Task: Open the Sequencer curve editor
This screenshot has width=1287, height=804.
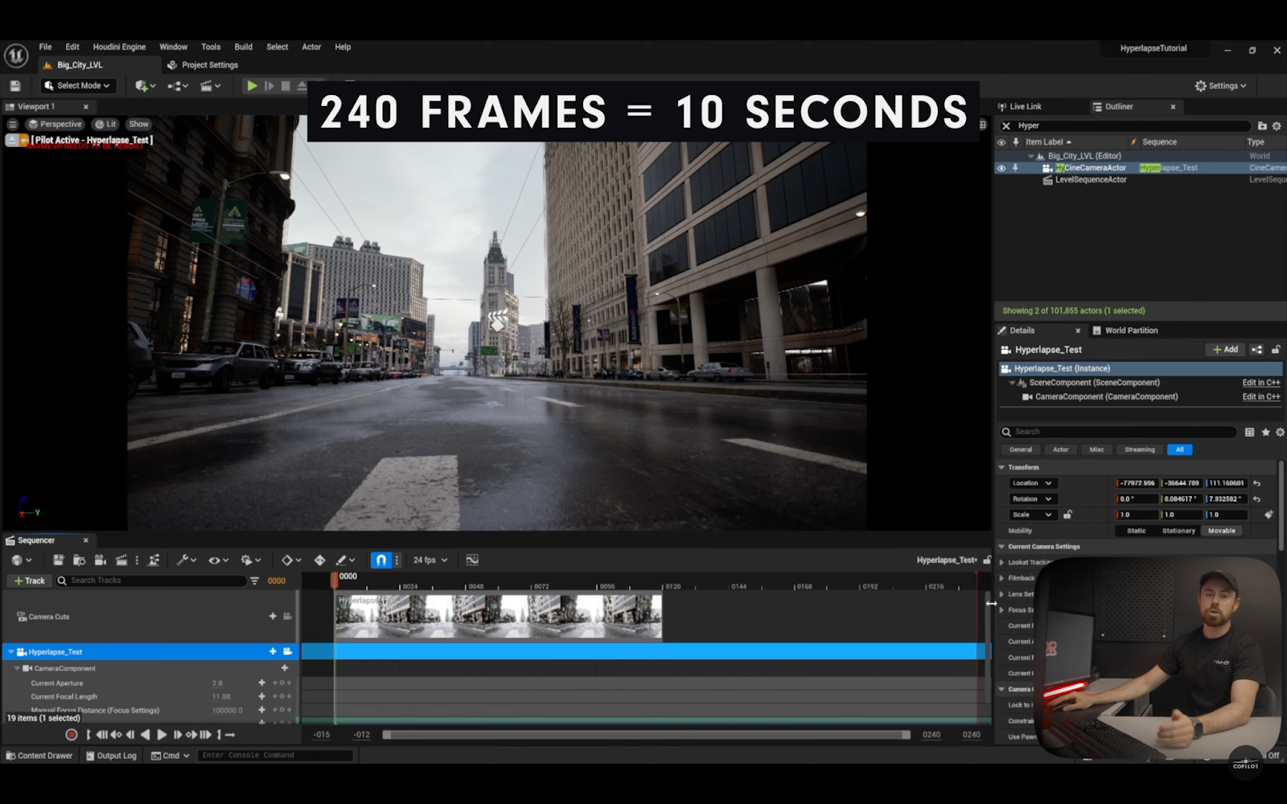Action: 472,560
